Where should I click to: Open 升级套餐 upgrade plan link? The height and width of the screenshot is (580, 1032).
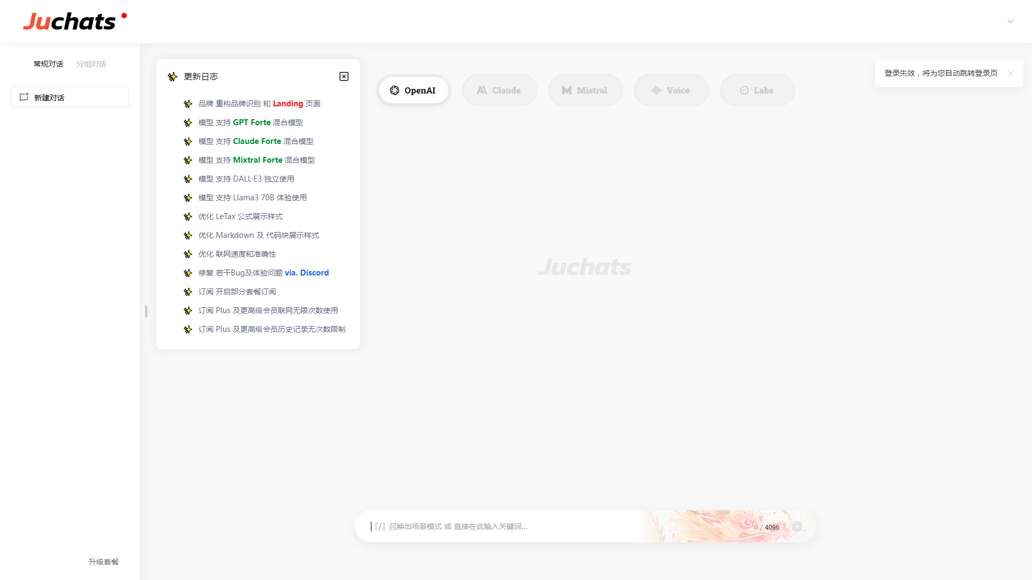point(104,562)
